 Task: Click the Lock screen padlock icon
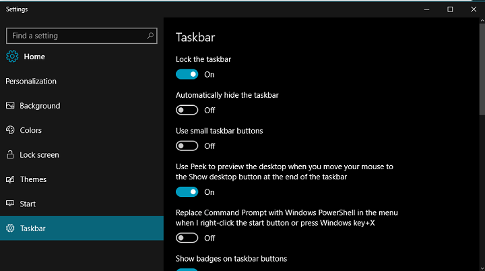(x=10, y=154)
